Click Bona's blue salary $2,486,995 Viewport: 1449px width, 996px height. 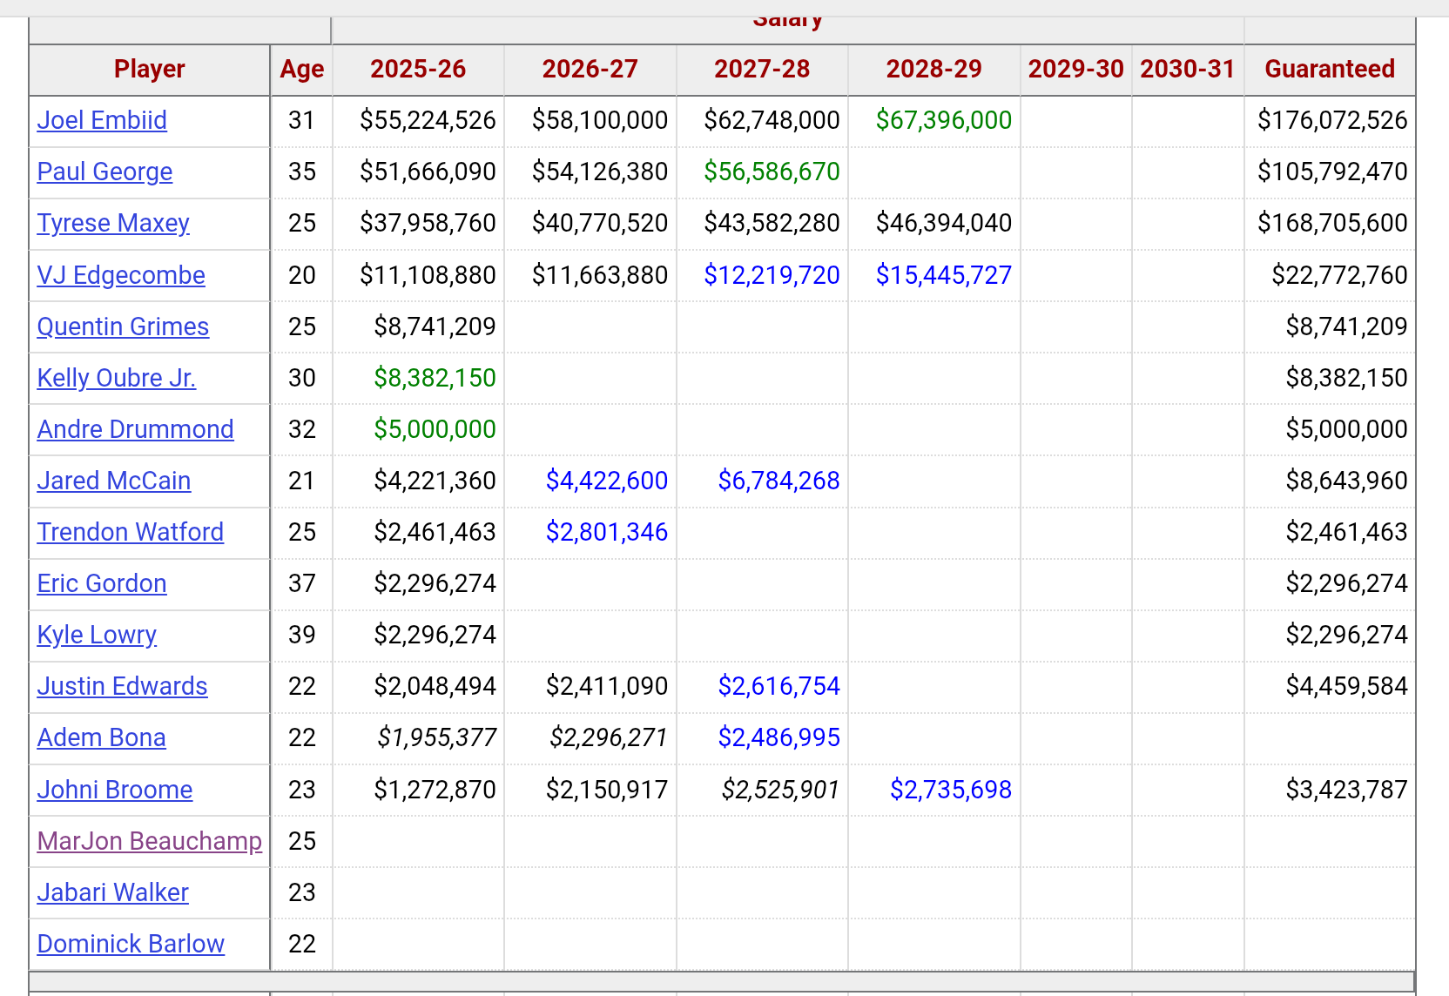pos(779,737)
